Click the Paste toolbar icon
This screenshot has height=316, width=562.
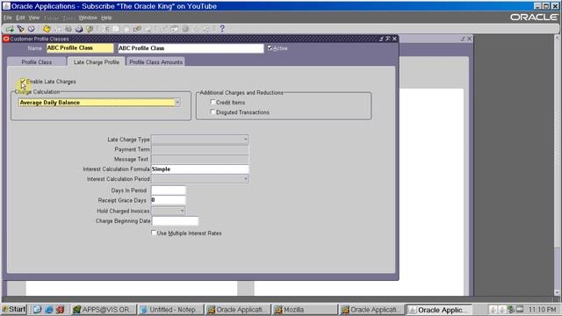126,29
